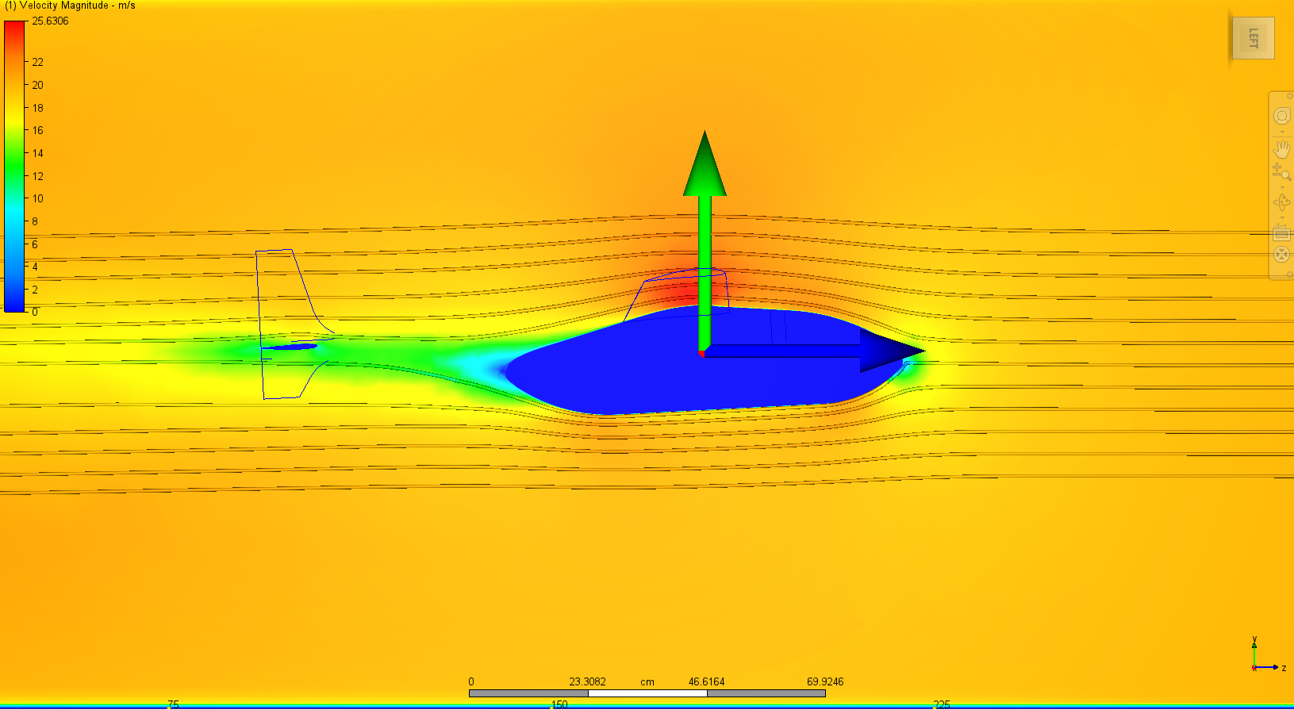Close the navigation bar
Image resolution: width=1294 pixels, height=710 pixels.
1289,96
